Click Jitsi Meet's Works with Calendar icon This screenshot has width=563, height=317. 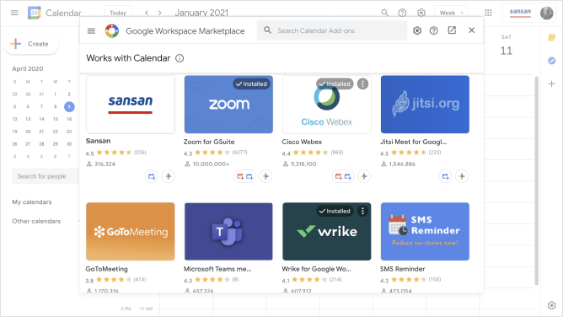pos(445,176)
